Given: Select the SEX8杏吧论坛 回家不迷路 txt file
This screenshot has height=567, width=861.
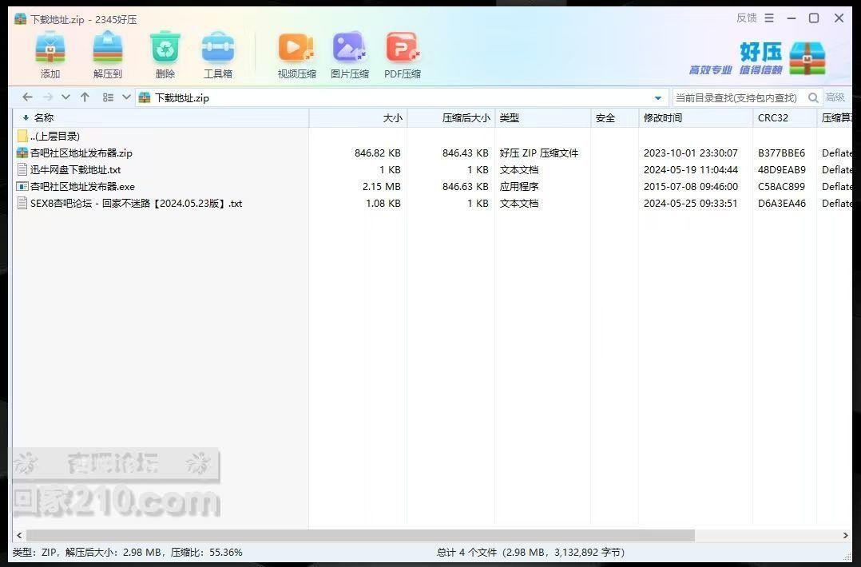Looking at the screenshot, I should (136, 204).
